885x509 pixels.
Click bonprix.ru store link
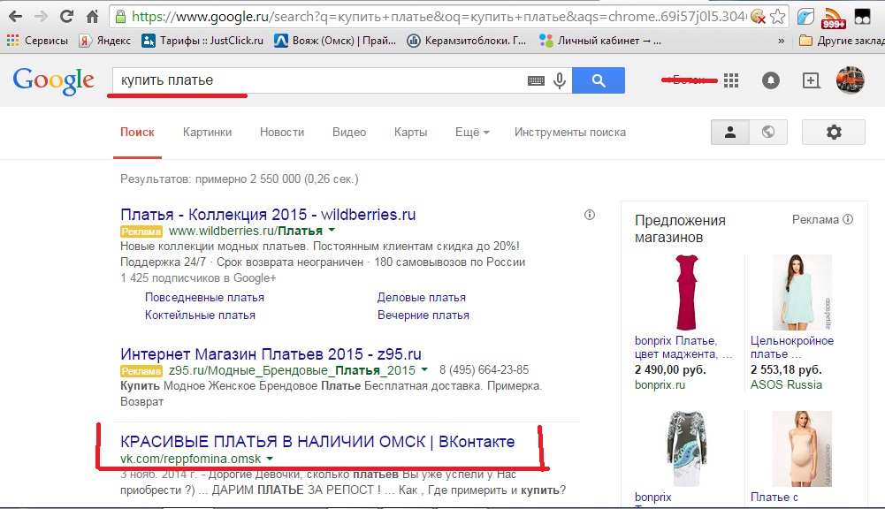tap(660, 385)
